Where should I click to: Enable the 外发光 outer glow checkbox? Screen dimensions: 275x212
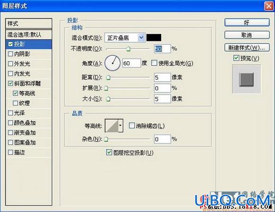pos(10,64)
